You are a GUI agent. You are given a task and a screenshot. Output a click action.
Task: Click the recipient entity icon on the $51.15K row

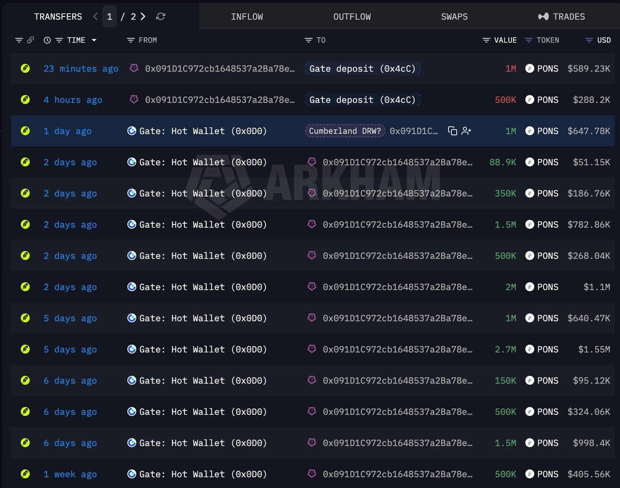coord(312,162)
